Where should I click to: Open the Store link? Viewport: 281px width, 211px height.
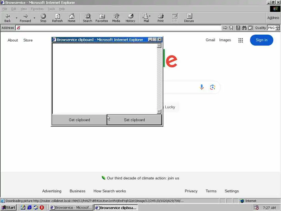28,40
